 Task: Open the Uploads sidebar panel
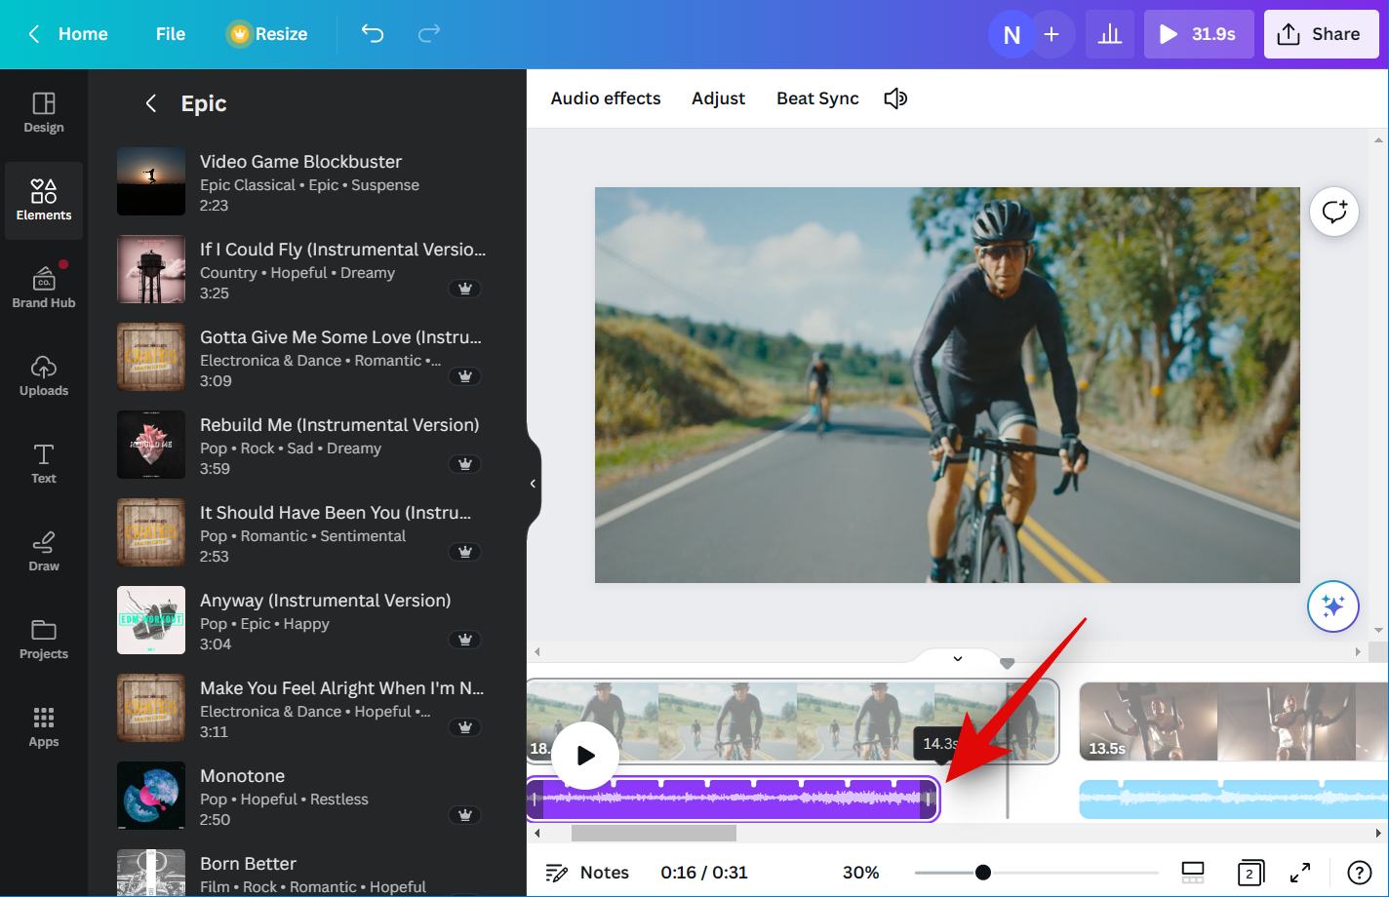point(44,375)
